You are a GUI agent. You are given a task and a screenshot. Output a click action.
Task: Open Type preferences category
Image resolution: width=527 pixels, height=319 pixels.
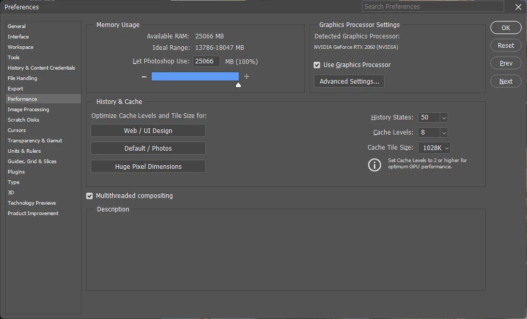pyautogui.click(x=43, y=182)
